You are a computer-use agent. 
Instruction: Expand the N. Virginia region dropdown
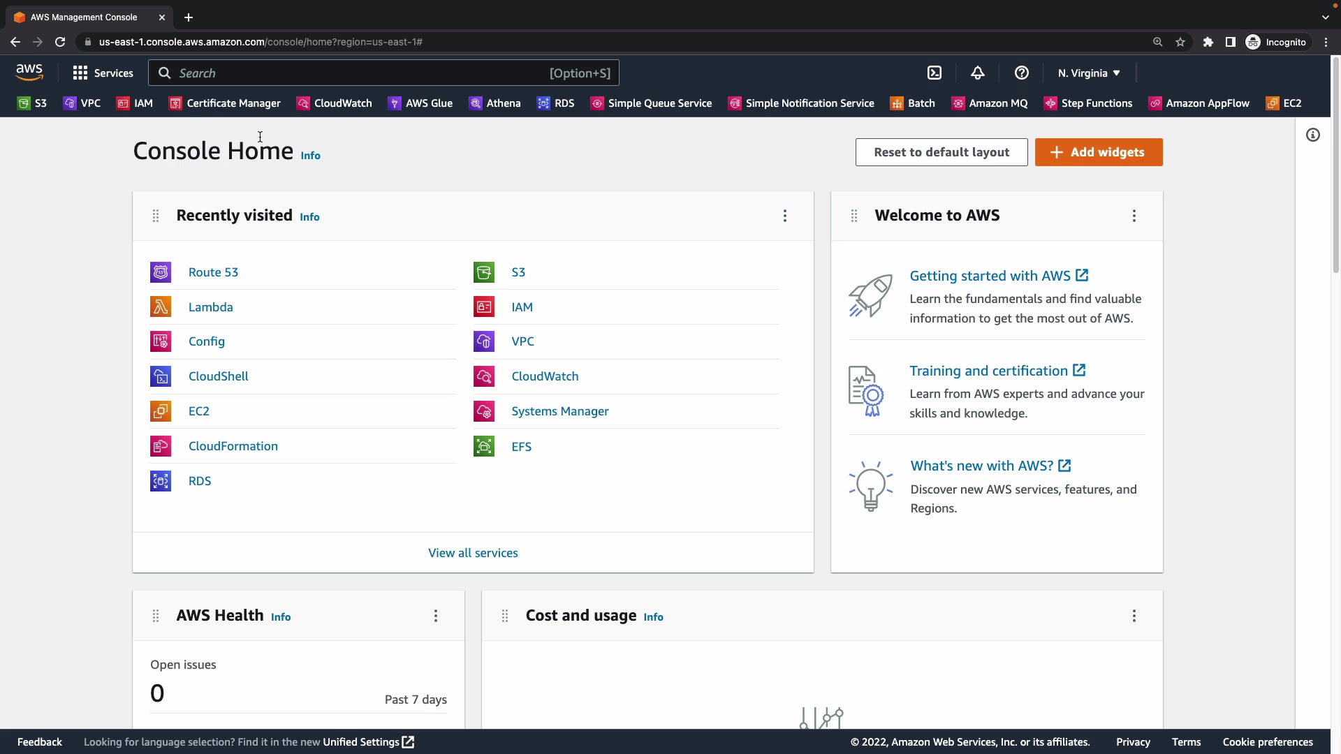point(1088,73)
